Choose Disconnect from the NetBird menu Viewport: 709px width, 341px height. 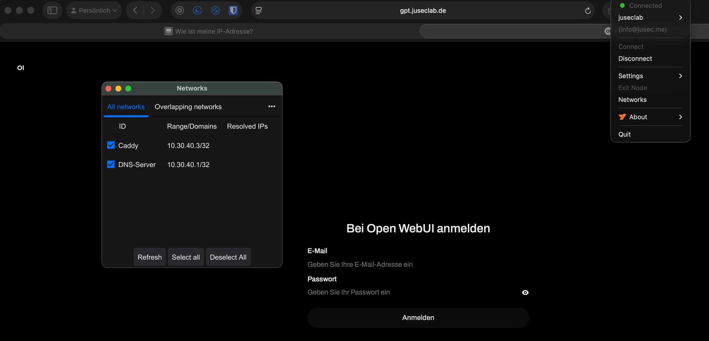click(635, 58)
